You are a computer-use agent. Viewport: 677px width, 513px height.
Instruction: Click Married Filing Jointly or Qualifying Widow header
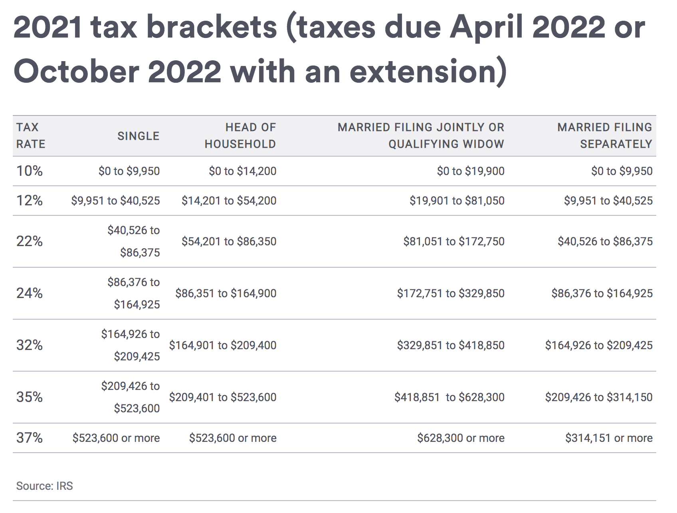pyautogui.click(x=421, y=135)
